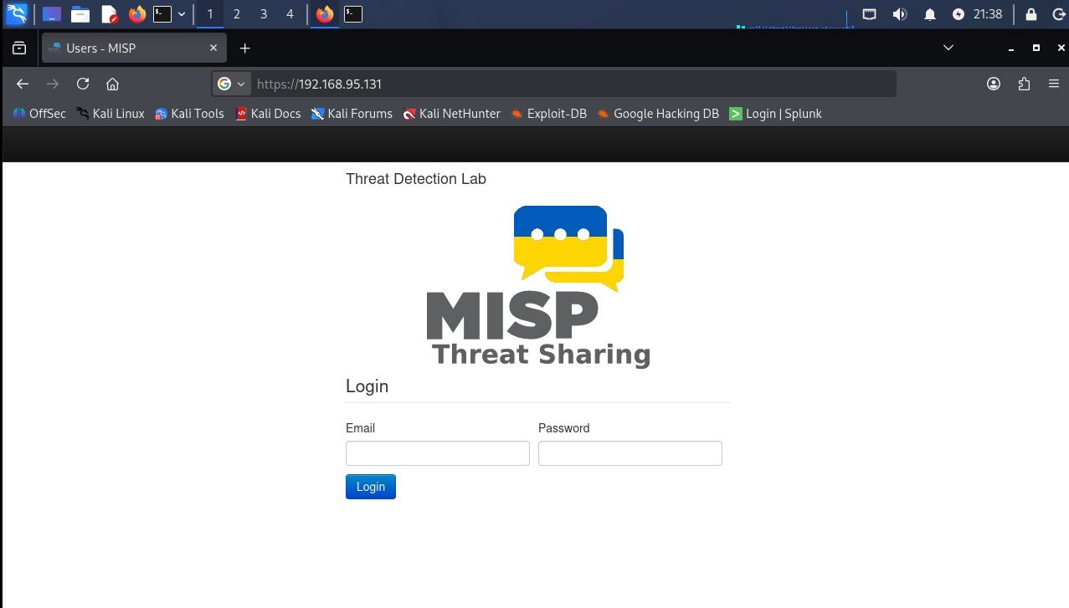Lock the screen with padlock icon
The image size is (1069, 608).
(x=1031, y=14)
